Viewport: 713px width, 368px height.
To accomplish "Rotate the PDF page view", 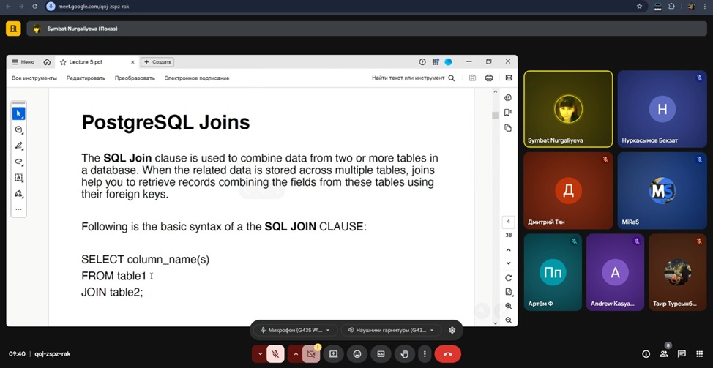I will click(x=508, y=278).
